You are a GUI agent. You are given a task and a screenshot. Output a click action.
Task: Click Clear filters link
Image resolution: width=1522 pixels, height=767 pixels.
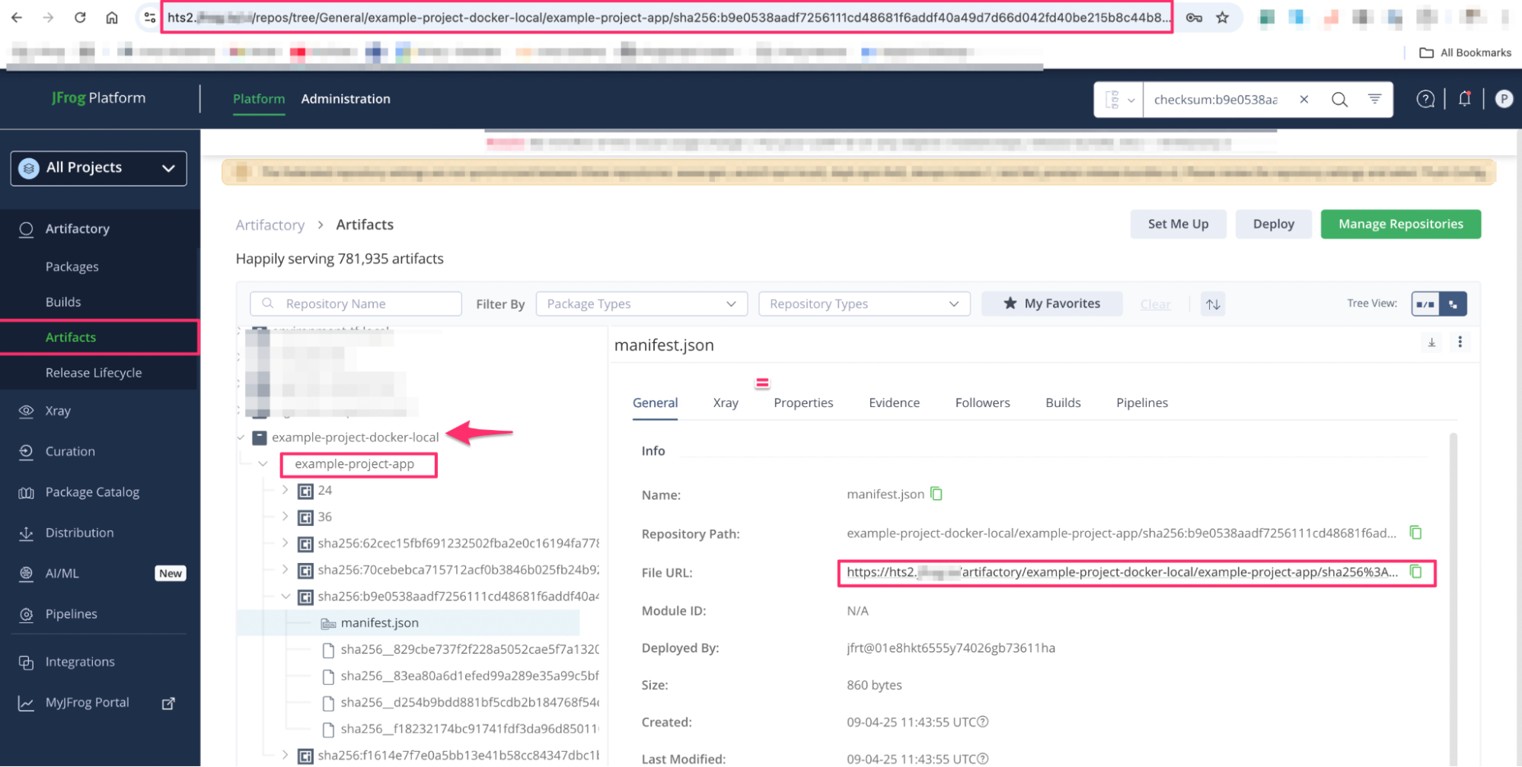click(x=1155, y=304)
